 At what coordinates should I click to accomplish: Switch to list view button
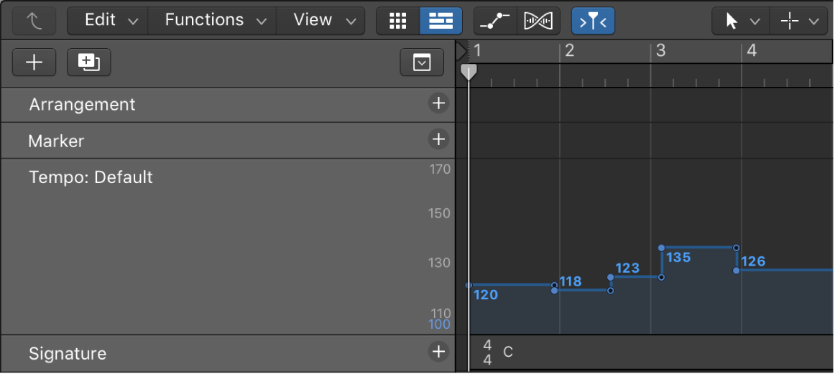(441, 21)
